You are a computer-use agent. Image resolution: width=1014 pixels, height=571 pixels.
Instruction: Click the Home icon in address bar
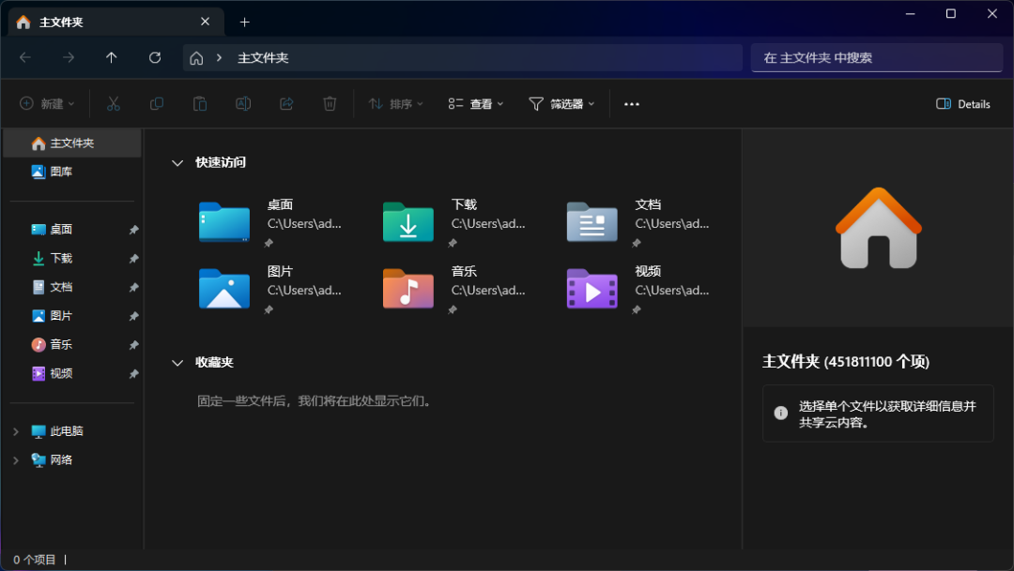196,58
